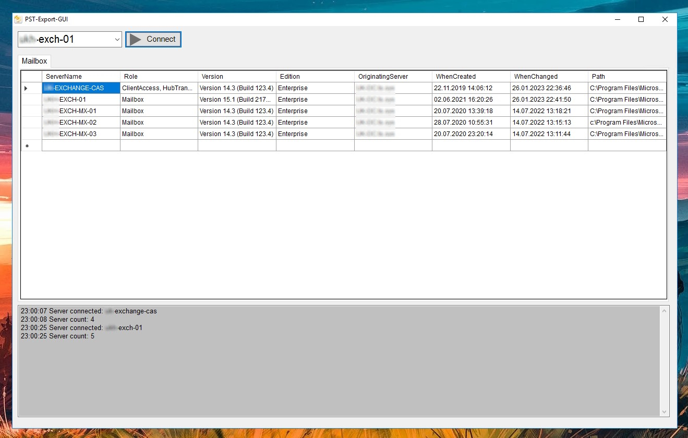Sort by Role column header

pyautogui.click(x=159, y=76)
